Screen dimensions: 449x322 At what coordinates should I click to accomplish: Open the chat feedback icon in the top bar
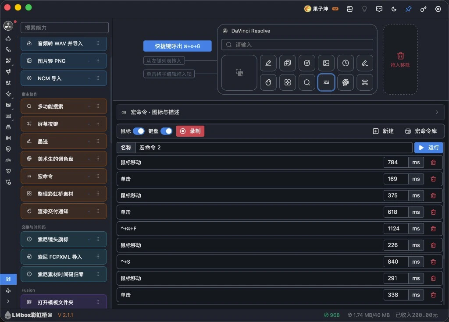[379, 9]
